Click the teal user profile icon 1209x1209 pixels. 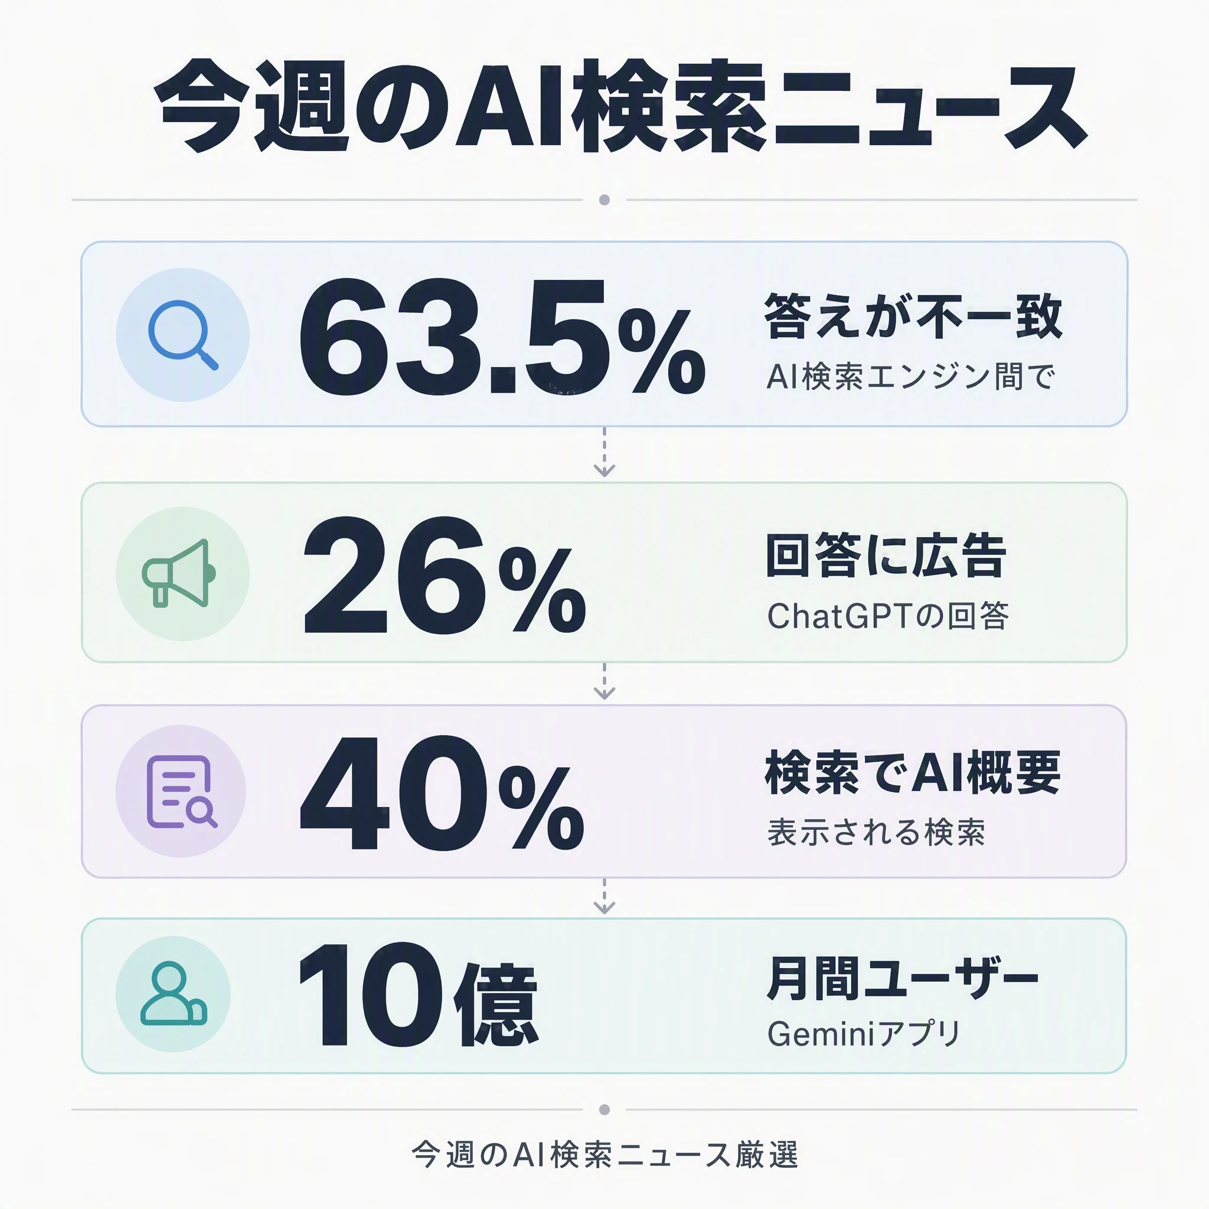(174, 994)
